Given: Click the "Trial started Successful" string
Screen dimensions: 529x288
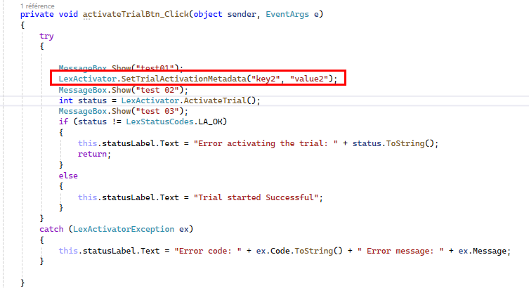Looking at the screenshot, I should pyautogui.click(x=256, y=197).
